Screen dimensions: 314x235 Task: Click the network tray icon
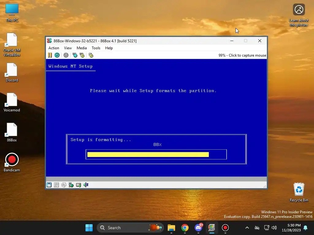point(266,228)
